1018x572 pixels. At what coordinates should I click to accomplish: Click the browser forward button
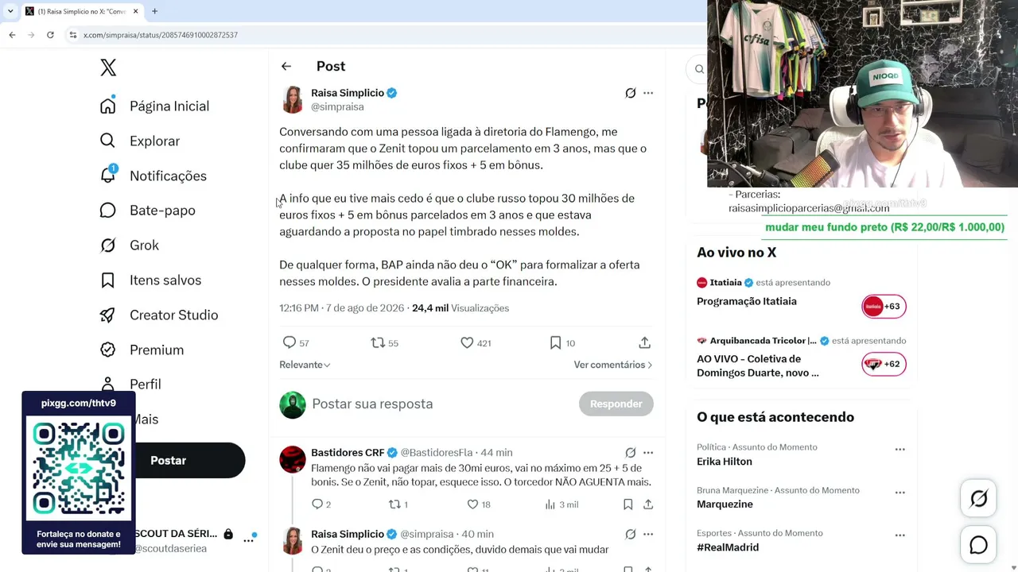tap(31, 35)
